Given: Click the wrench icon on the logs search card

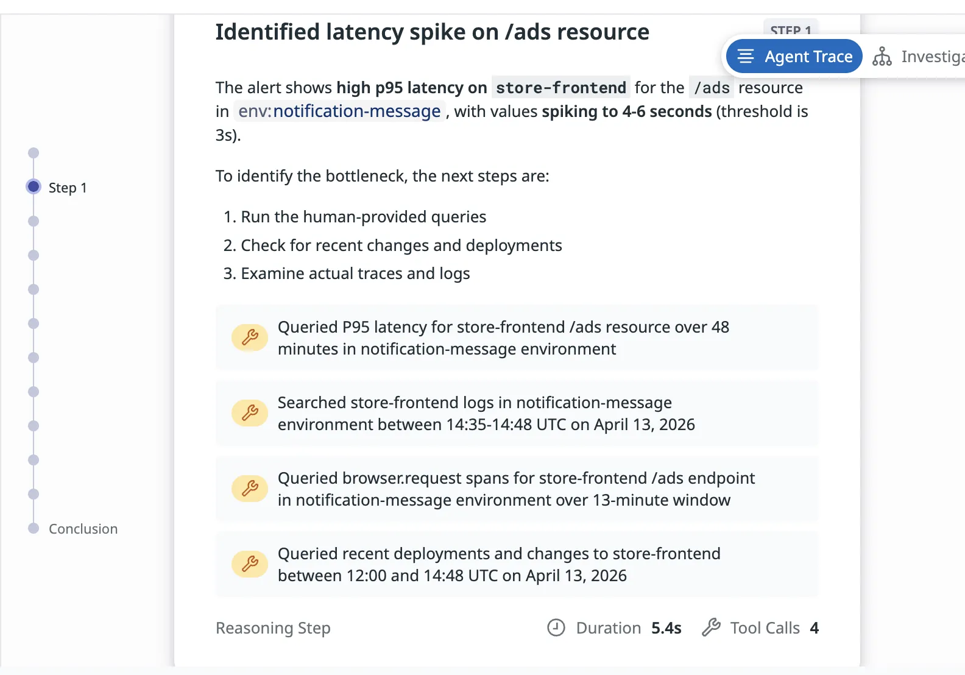Looking at the screenshot, I should pyautogui.click(x=249, y=412).
